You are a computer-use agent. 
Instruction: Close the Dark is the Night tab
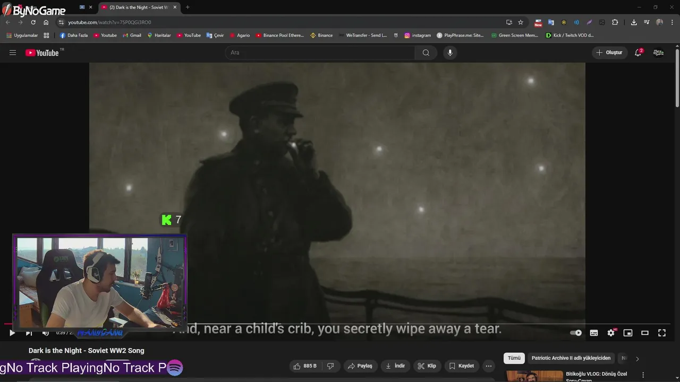coord(175,7)
